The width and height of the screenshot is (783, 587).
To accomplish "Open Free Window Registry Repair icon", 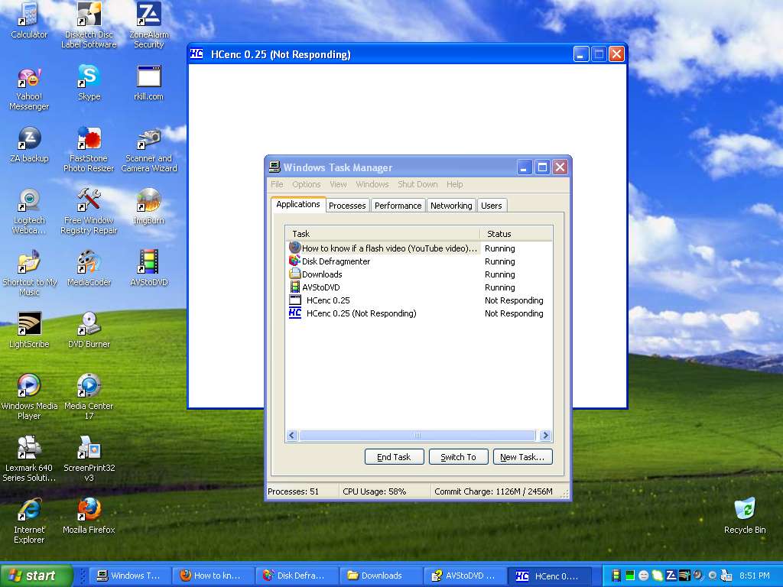I will pyautogui.click(x=89, y=212).
